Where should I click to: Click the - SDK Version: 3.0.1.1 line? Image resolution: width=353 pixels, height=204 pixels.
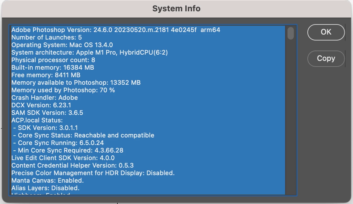click(x=45, y=128)
